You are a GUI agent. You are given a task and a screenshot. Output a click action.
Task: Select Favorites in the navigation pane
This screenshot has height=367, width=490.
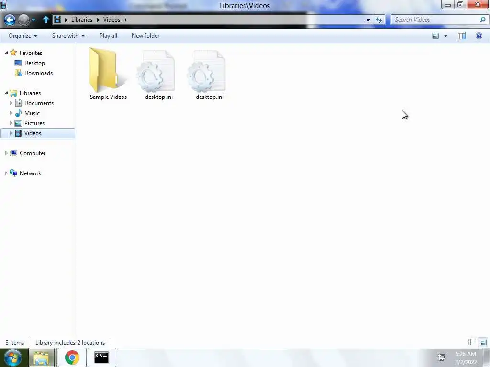(31, 53)
